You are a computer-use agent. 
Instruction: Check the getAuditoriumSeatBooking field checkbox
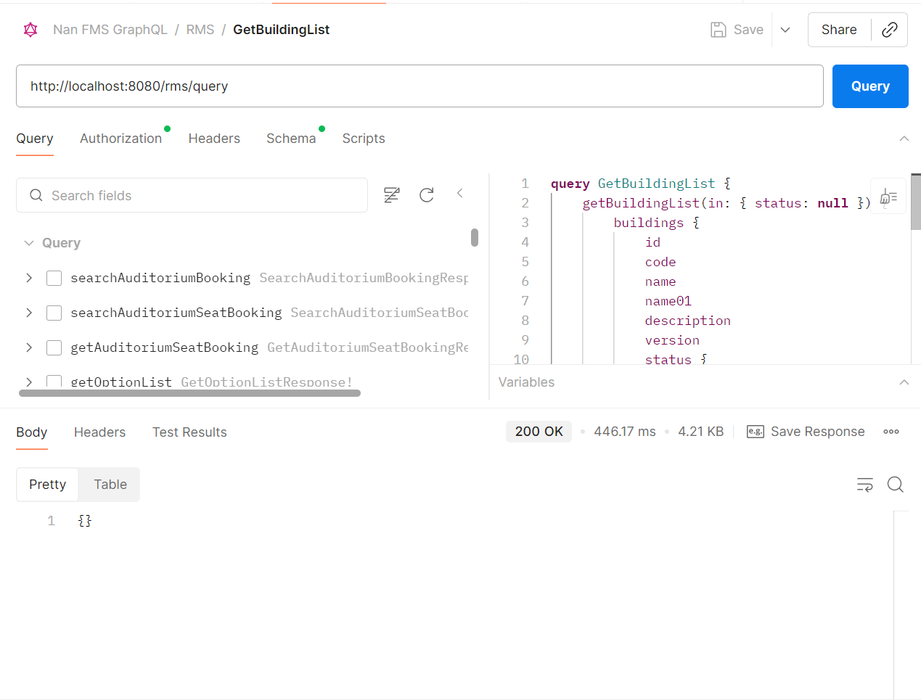click(x=54, y=347)
